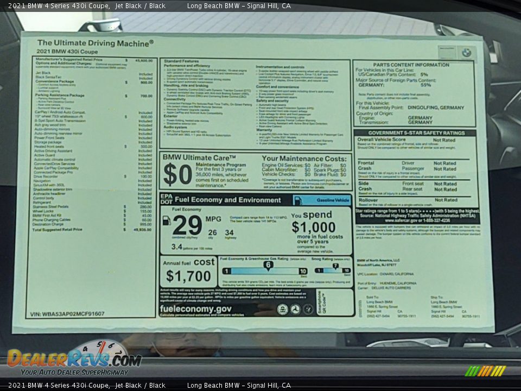This screenshot has width=521, height=391.
Task: Click the "Overall Vehicle Score" label
Action: click(382, 140)
